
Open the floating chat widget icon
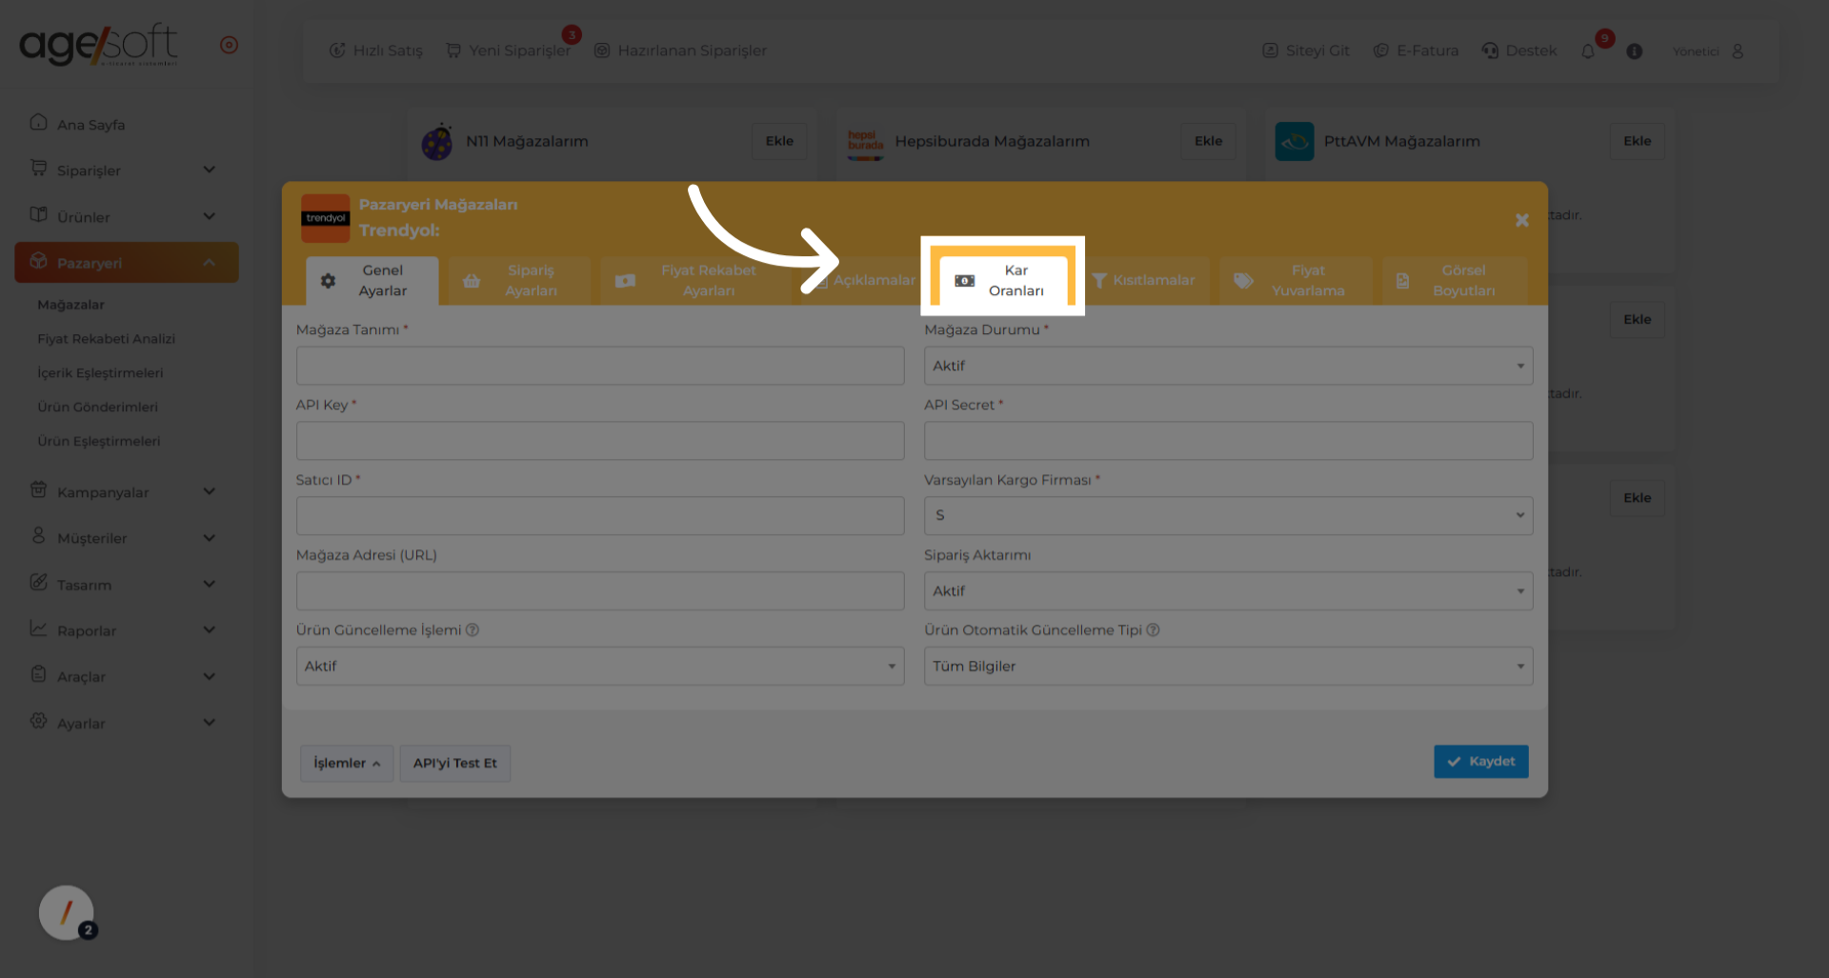click(x=67, y=913)
